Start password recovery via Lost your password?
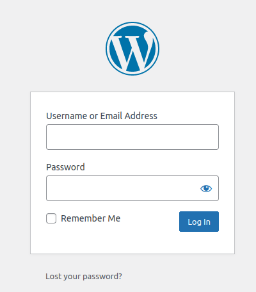This screenshot has width=256, height=292. (84, 277)
